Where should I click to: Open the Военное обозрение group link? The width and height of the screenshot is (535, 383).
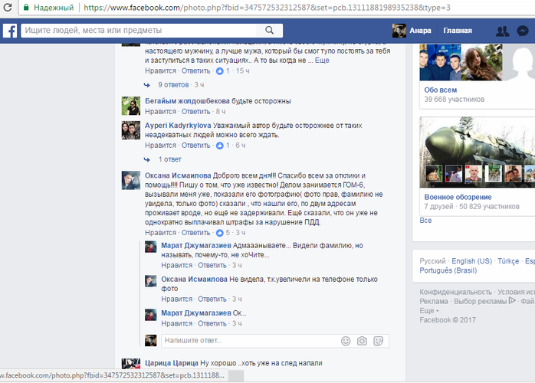[458, 196]
